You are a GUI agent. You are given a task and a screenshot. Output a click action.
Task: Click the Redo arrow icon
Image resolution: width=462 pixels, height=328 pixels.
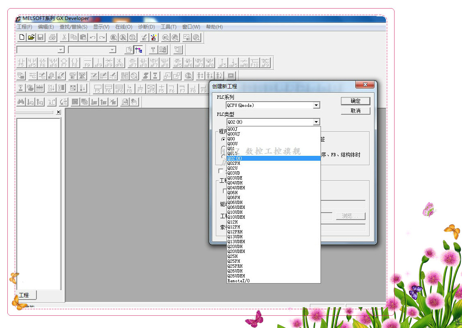click(x=102, y=37)
